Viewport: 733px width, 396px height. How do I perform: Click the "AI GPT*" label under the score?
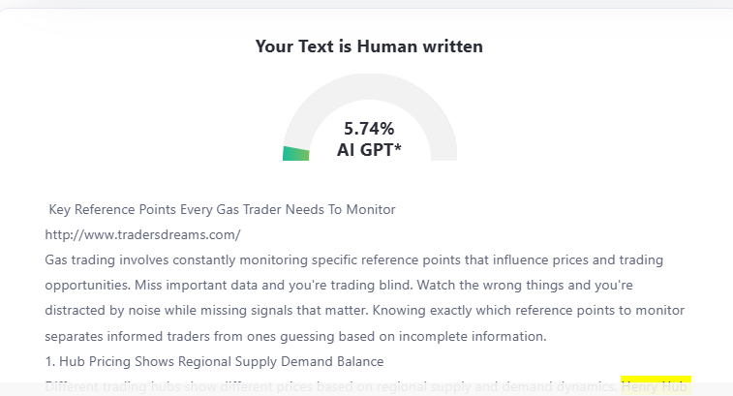(x=369, y=149)
